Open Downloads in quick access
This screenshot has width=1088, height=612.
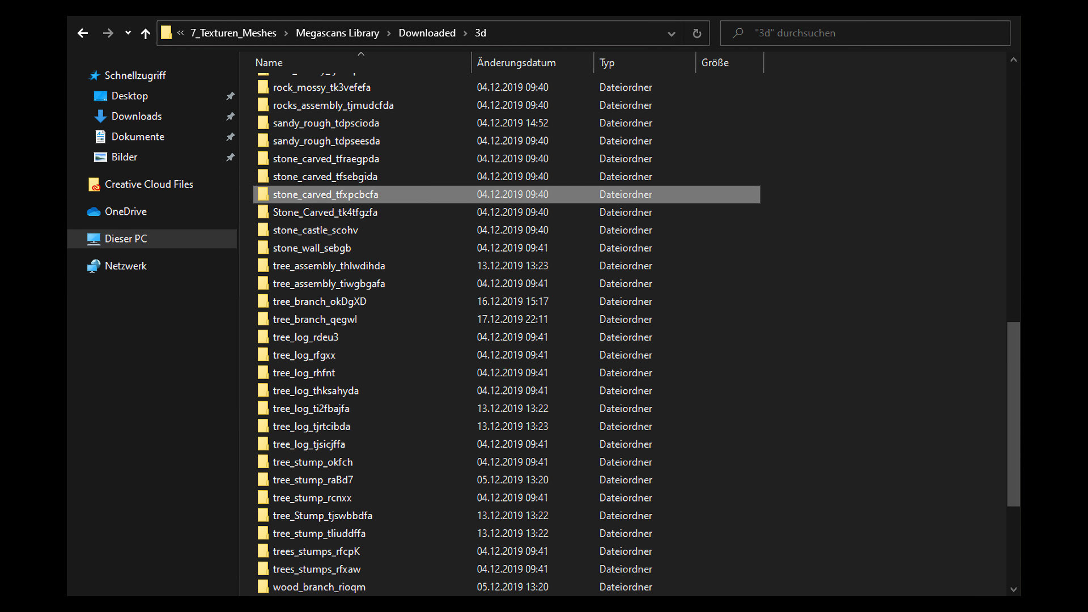pyautogui.click(x=137, y=116)
